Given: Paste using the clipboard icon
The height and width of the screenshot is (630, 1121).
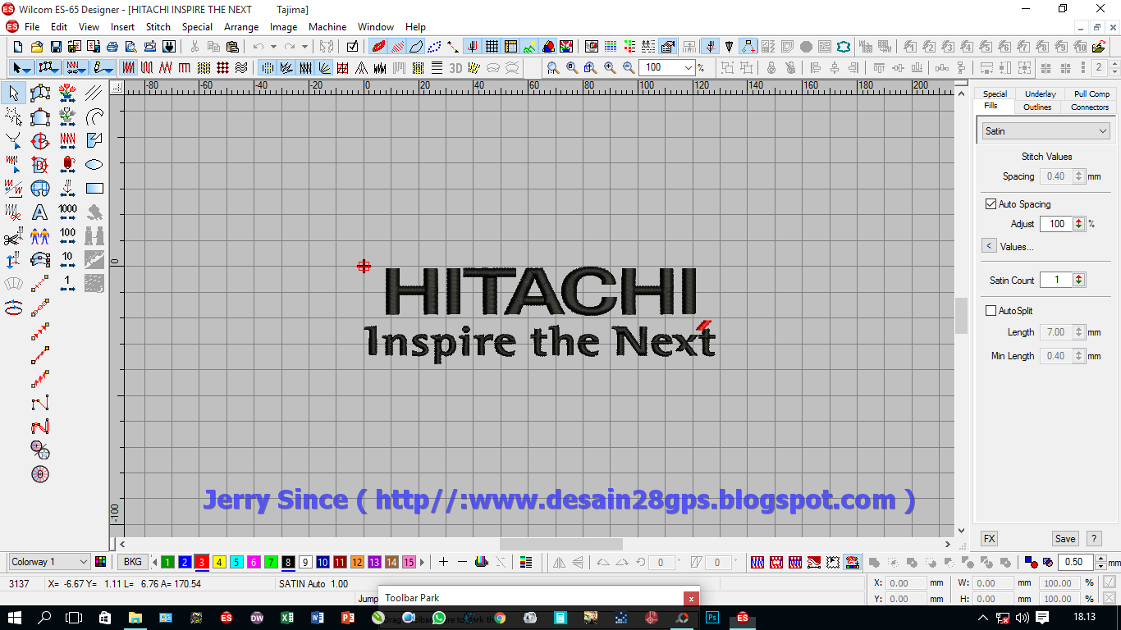Looking at the screenshot, I should click(x=232, y=47).
